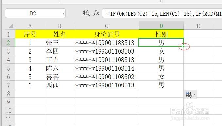This screenshot has width=222, height=126.
Task: Select the cell containing 喜喜
Action: coord(60,76)
